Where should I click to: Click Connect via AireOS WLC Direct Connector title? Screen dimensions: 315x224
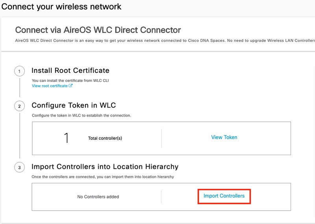(x=98, y=30)
